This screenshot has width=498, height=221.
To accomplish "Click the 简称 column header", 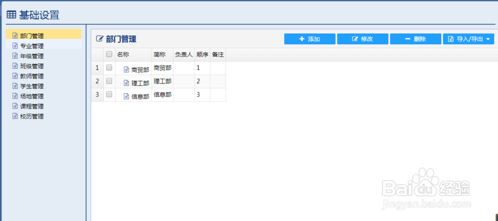I will tap(163, 55).
